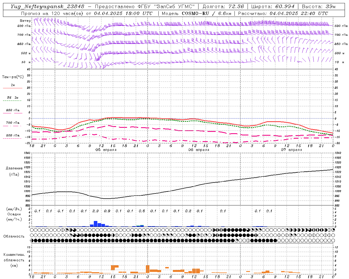Image resolution: width=349 pixels, height=279 pixels.
Task: Click the '0.9' precipitation value
Action: pyautogui.click(x=107, y=211)
